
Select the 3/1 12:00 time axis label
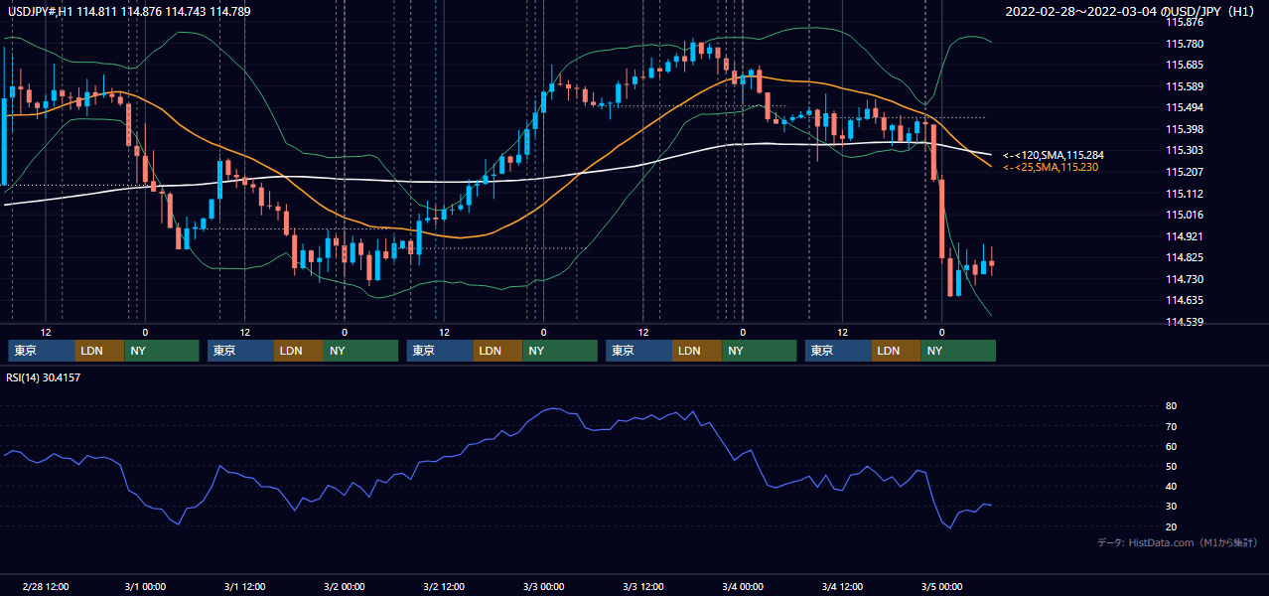click(x=244, y=587)
